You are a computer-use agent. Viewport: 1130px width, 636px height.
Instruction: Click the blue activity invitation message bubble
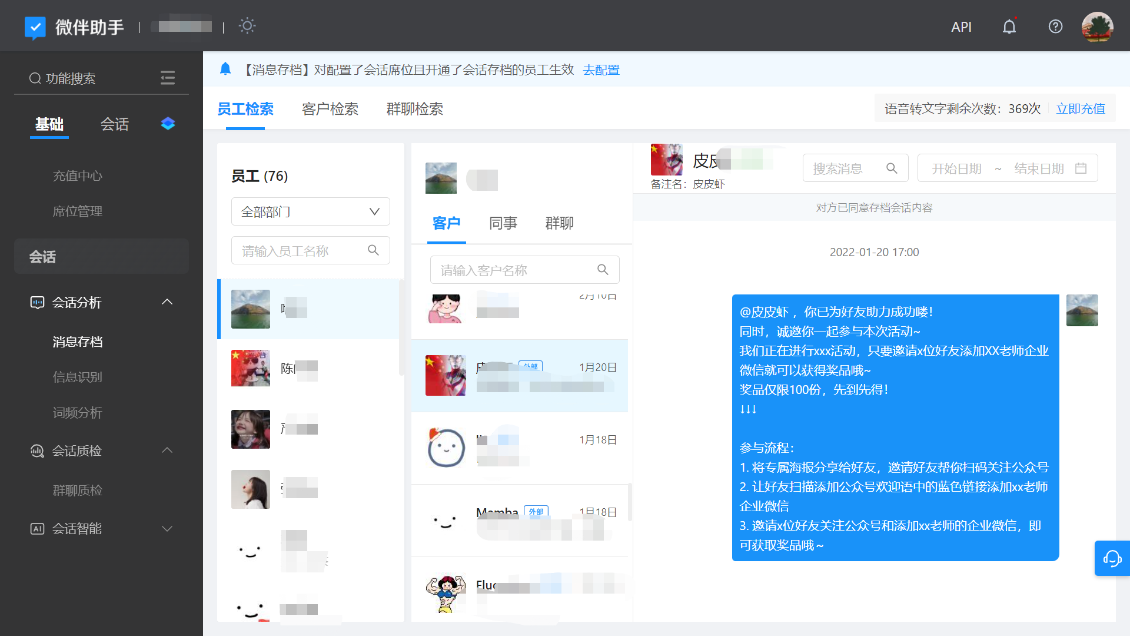pos(895,428)
